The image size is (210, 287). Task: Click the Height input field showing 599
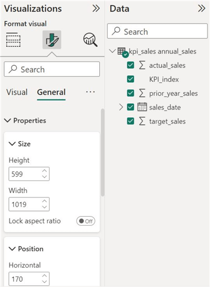(x=29, y=174)
